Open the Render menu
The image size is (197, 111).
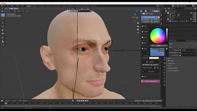(12, 6)
